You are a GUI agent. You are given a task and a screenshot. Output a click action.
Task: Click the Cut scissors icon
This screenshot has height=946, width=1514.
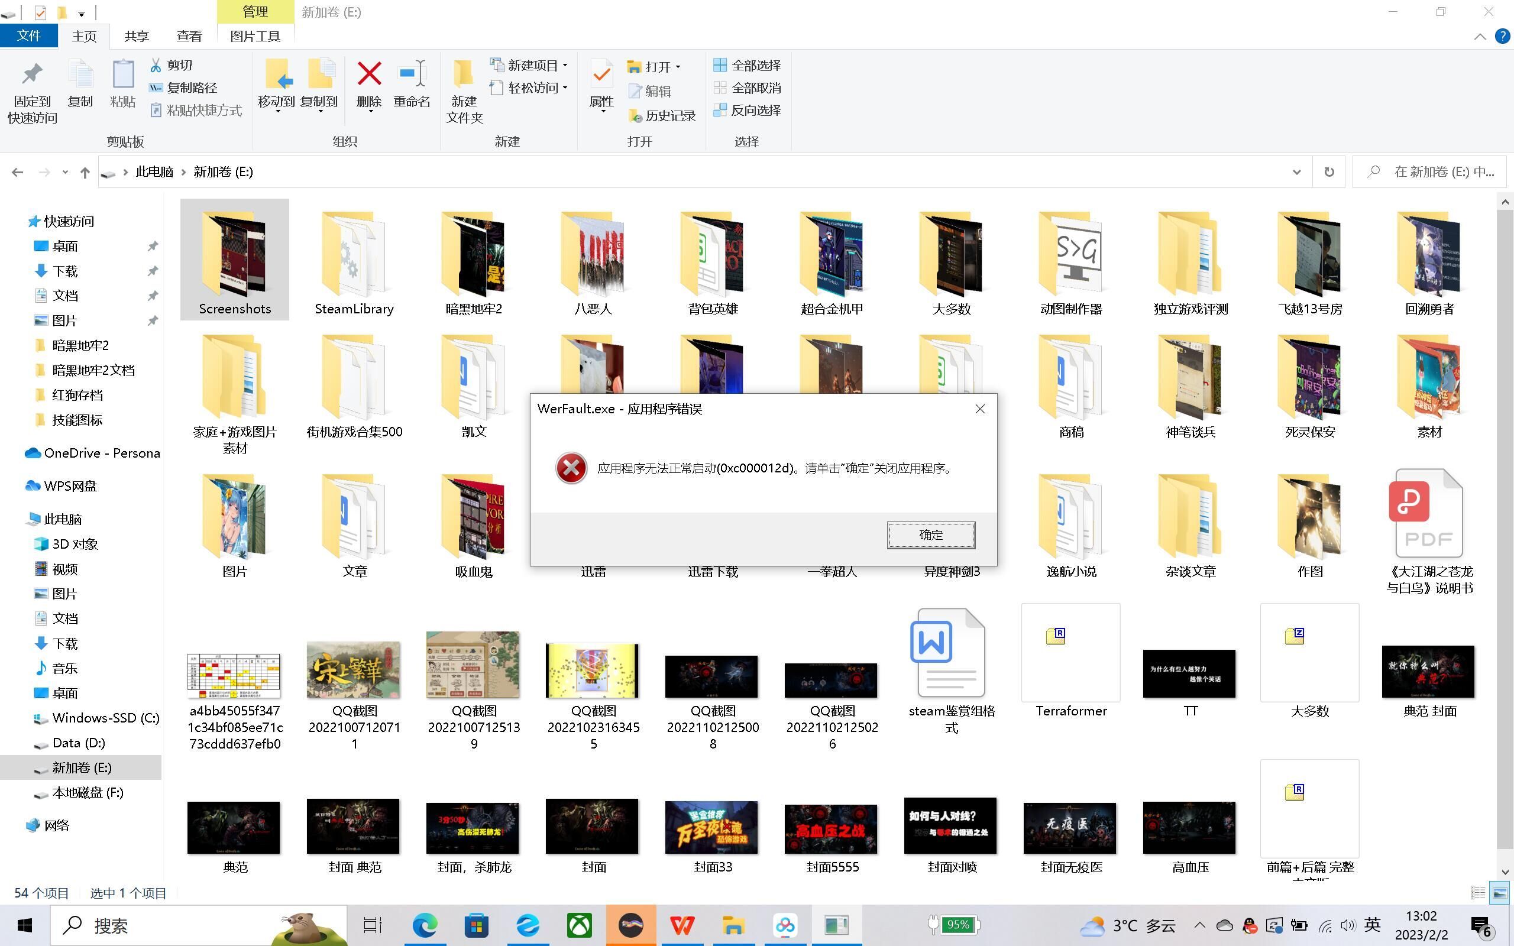tap(156, 65)
